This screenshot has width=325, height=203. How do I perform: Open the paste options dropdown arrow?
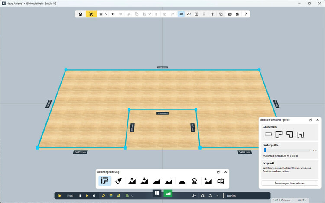149,14
